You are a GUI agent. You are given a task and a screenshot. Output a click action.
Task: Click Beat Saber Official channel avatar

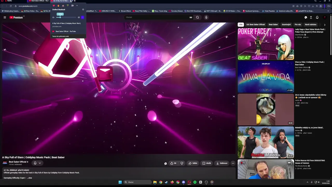[x=5, y=163]
